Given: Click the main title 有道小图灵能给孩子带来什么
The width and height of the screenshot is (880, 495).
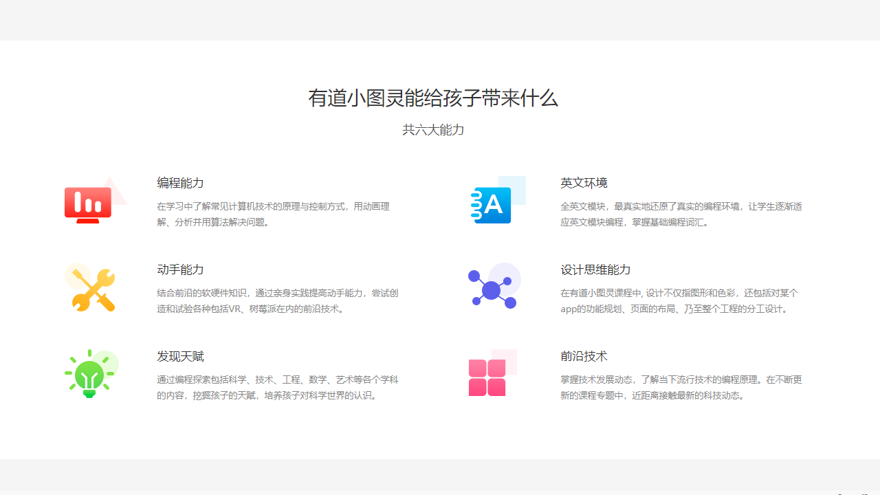Looking at the screenshot, I should point(432,98).
